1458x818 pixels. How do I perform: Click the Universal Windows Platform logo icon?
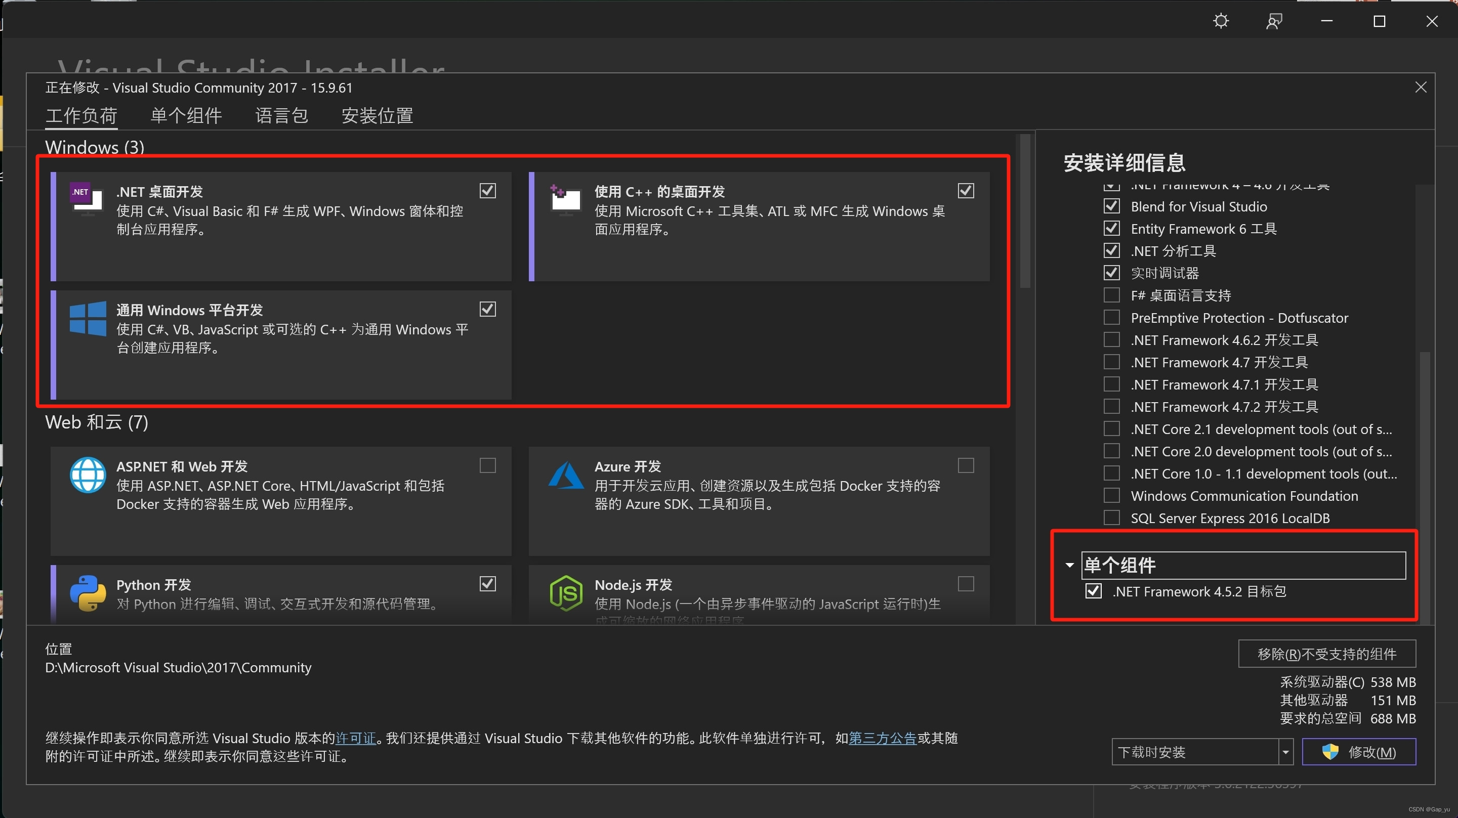[88, 319]
